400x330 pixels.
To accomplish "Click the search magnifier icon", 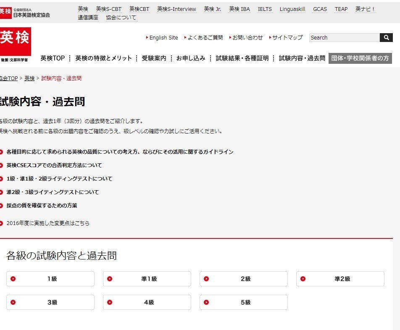I will [386, 37].
